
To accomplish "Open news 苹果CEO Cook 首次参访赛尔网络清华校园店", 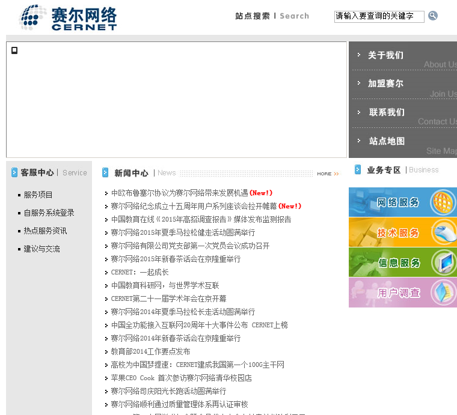I will 181,378.
